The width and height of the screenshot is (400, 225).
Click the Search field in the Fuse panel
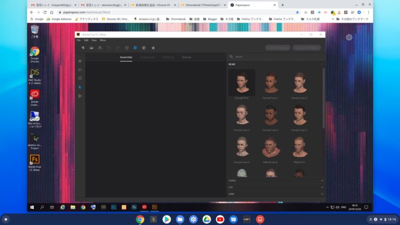pos(276,57)
